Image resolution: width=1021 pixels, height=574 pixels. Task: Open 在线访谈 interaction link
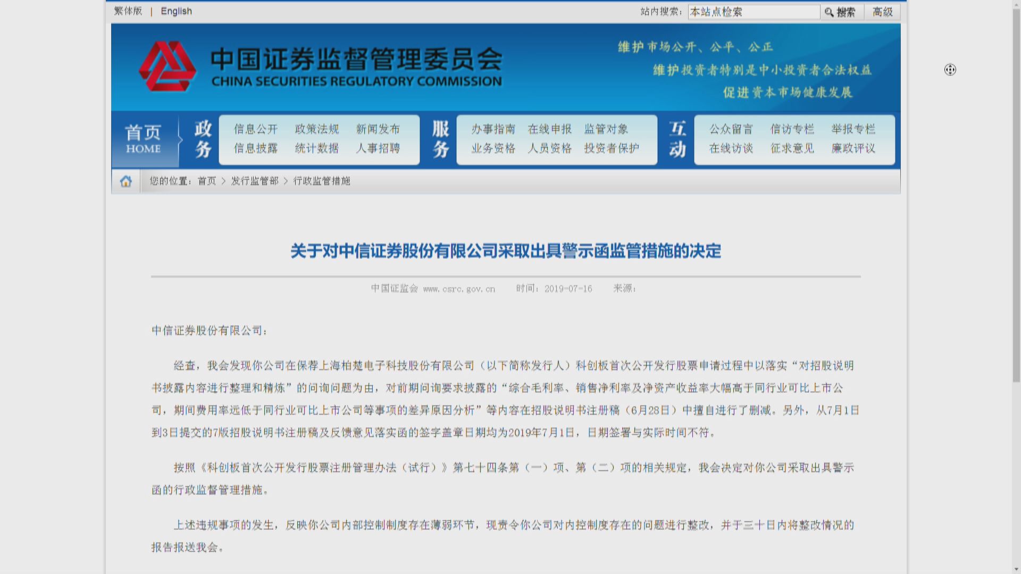tap(731, 148)
